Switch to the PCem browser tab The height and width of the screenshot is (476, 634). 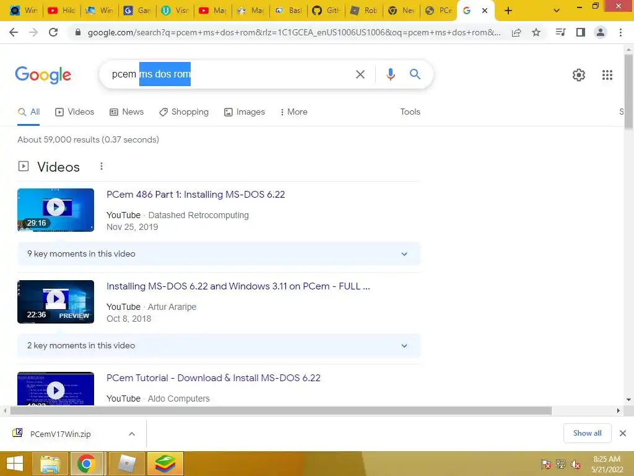pos(439,11)
